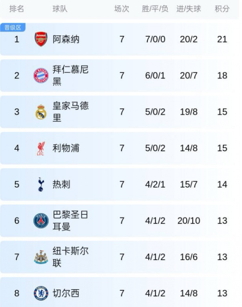Click the Paris Saint-Germain crest
The image size is (242, 307).
(x=41, y=221)
